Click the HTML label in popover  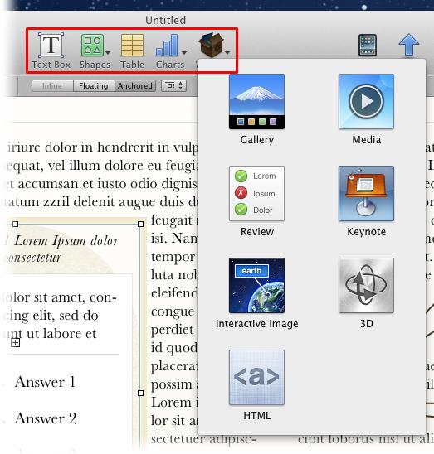point(257,416)
